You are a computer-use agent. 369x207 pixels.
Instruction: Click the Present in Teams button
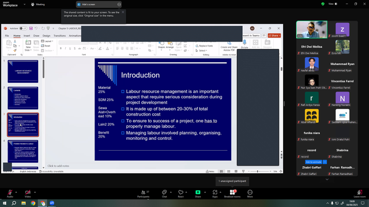click(251, 36)
